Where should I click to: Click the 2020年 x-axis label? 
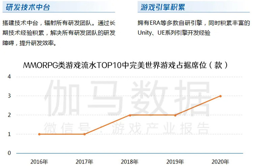220,162
